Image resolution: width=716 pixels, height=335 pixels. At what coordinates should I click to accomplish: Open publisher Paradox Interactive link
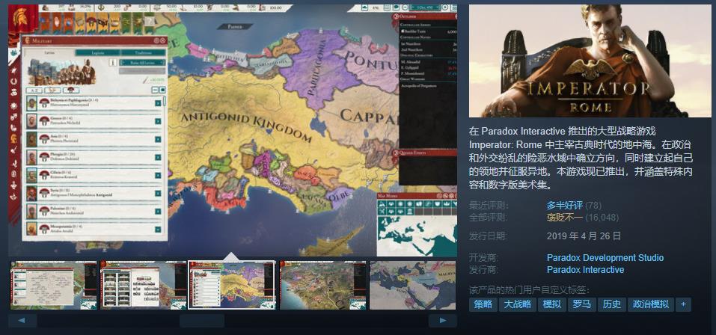[x=585, y=270]
